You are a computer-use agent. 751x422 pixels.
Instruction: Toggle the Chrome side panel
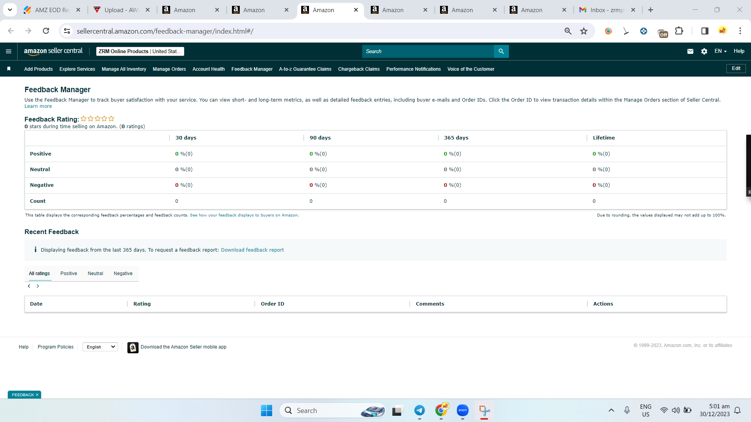tap(705, 31)
